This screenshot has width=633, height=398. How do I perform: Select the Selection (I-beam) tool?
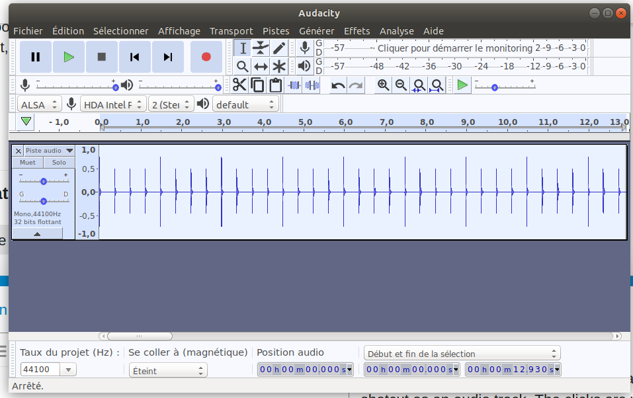(x=243, y=48)
